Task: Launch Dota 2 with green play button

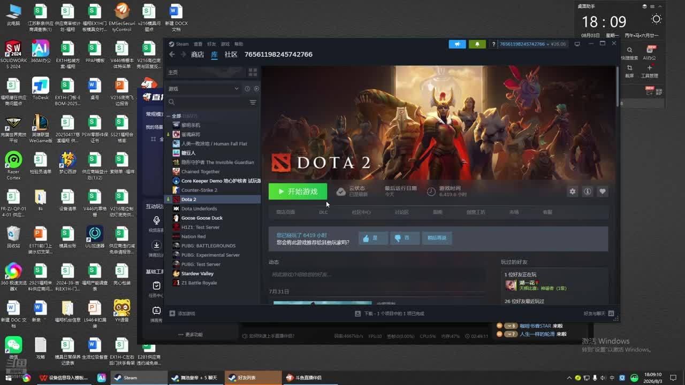Action: pos(298,191)
